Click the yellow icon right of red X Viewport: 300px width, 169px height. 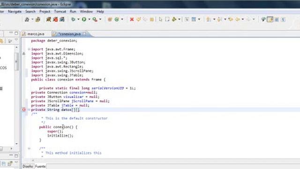[139, 19]
